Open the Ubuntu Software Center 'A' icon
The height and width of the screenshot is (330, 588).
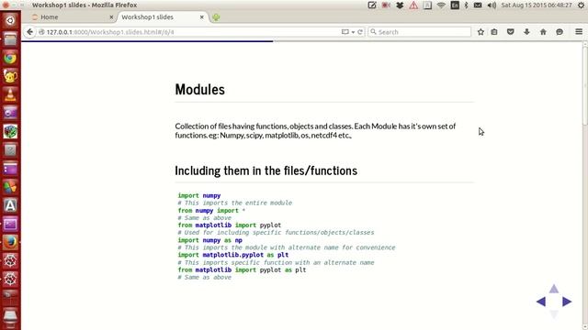[x=10, y=205]
